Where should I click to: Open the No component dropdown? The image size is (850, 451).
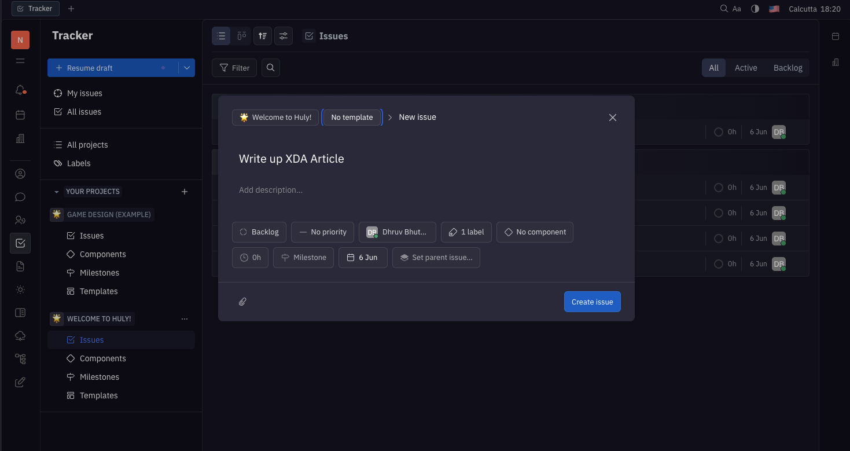(x=535, y=232)
